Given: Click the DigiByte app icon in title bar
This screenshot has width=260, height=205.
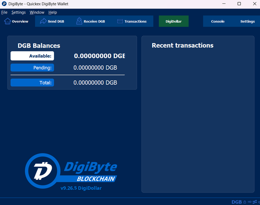Looking at the screenshot, I should [x=4, y=4].
